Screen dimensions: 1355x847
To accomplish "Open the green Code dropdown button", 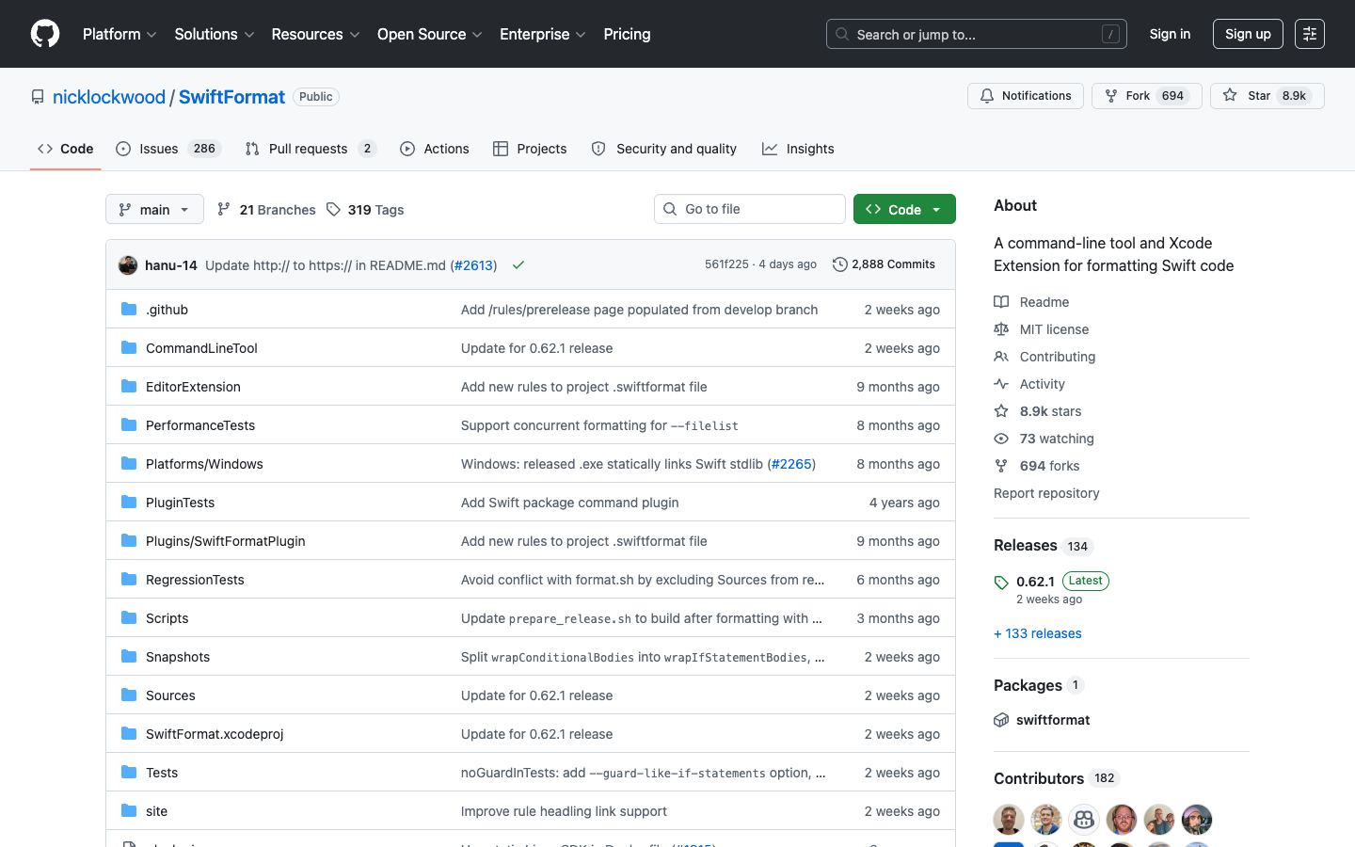I will coord(904,209).
